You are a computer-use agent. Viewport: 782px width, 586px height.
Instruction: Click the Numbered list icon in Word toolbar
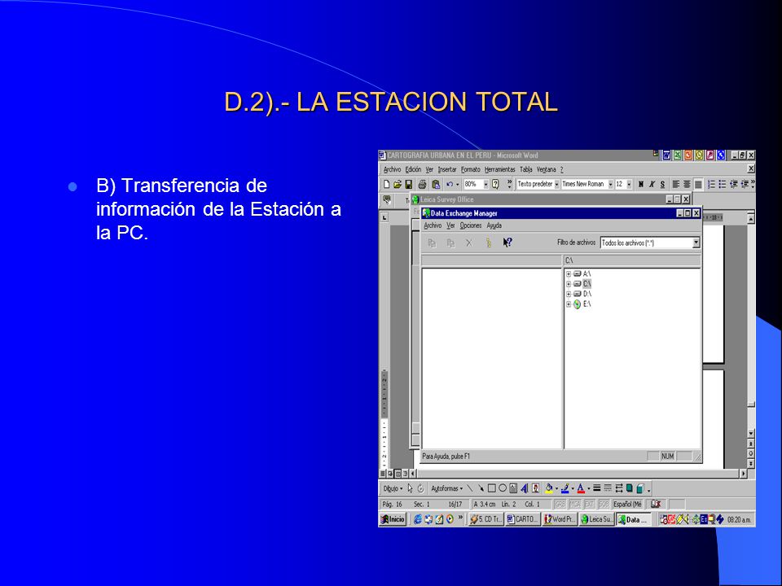tap(711, 184)
